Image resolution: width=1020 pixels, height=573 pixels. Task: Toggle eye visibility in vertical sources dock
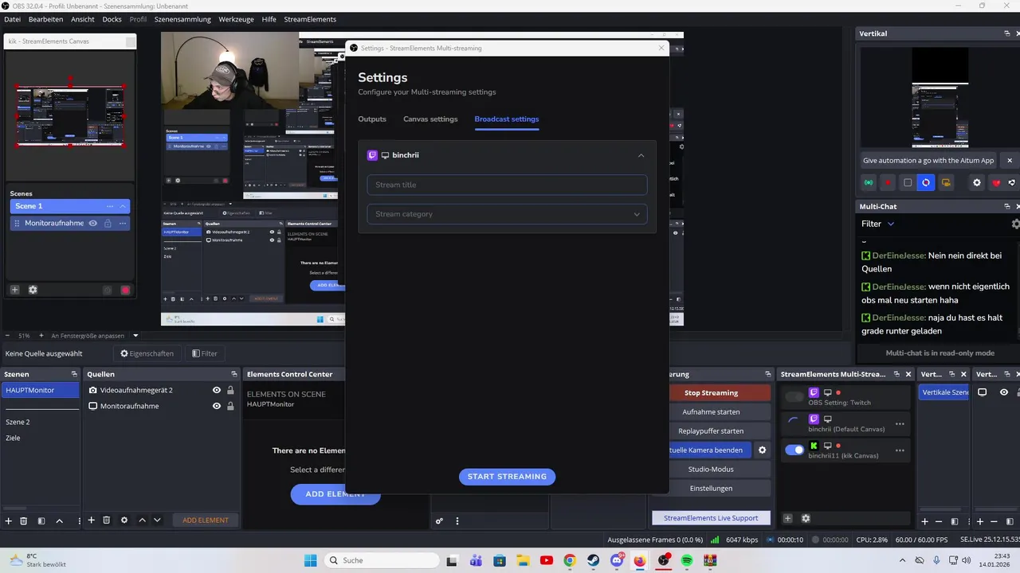[1003, 392]
